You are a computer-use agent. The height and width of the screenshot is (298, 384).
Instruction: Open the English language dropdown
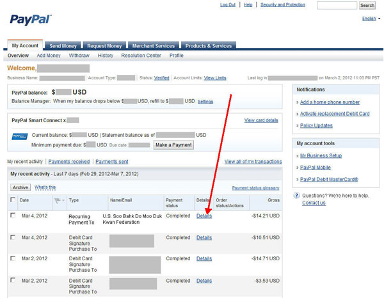[371, 19]
